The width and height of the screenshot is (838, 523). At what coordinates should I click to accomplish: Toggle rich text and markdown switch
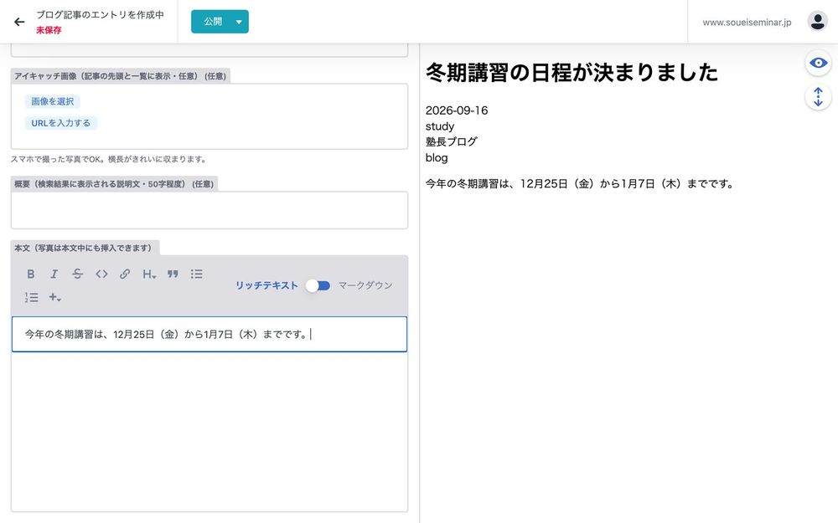tap(318, 285)
